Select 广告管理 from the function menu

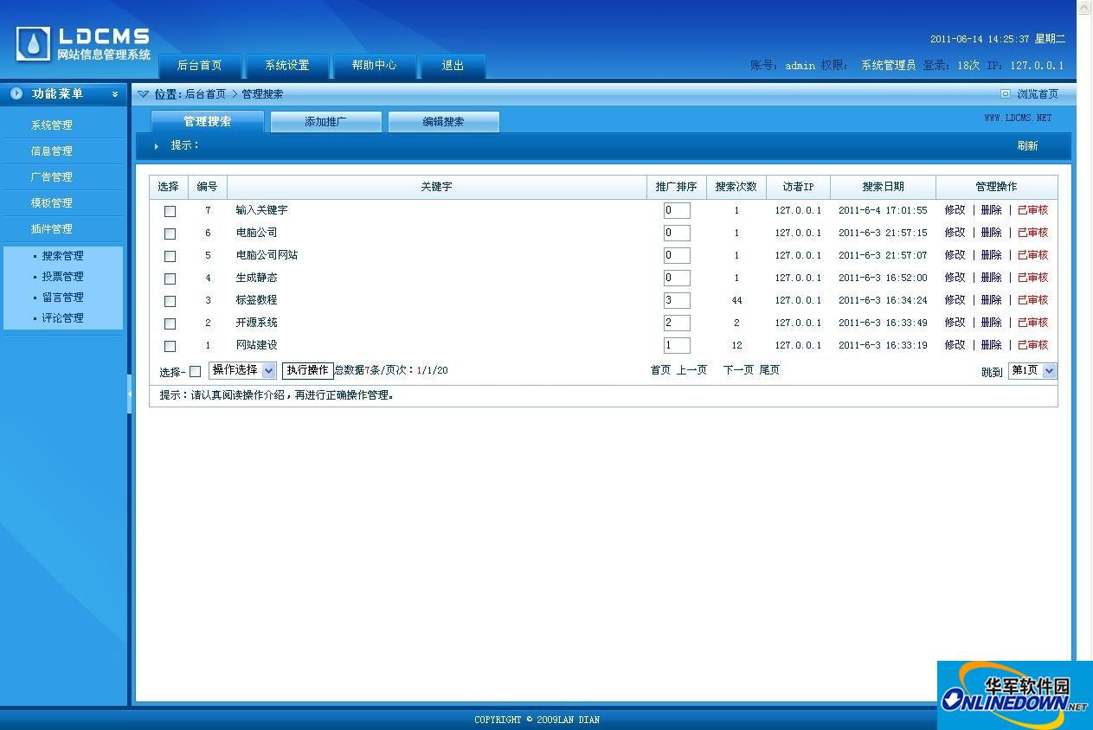(53, 176)
